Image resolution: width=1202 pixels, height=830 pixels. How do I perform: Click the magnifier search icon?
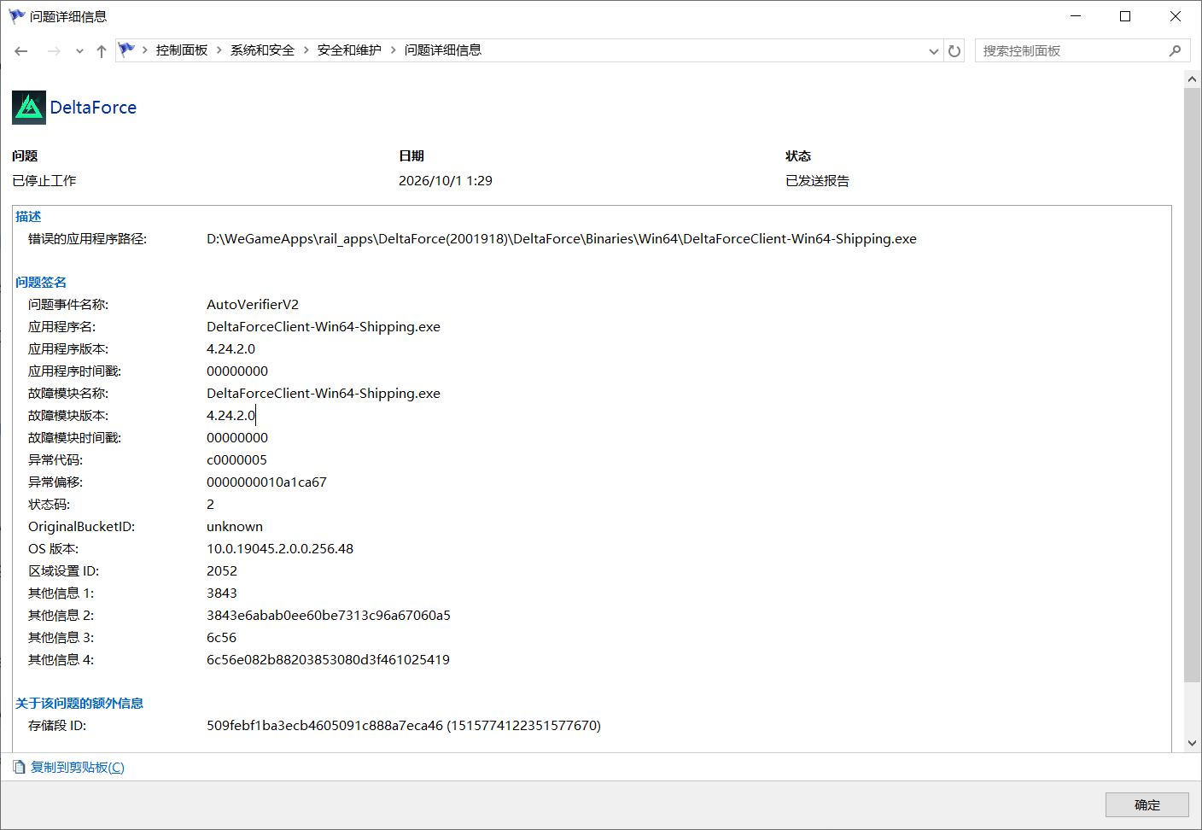(x=1176, y=51)
